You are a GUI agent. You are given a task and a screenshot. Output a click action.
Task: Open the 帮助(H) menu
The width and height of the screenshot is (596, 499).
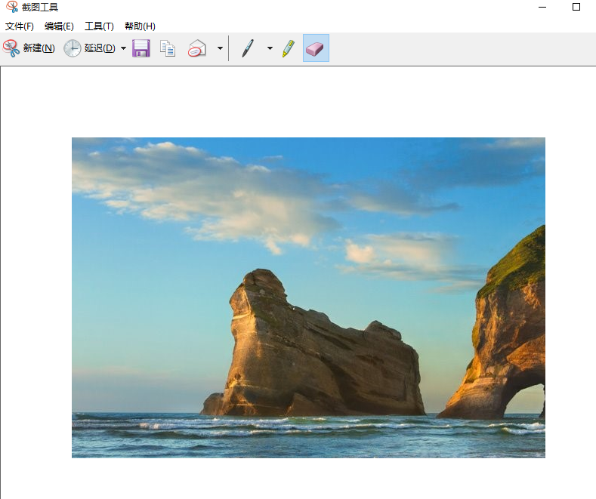[140, 26]
